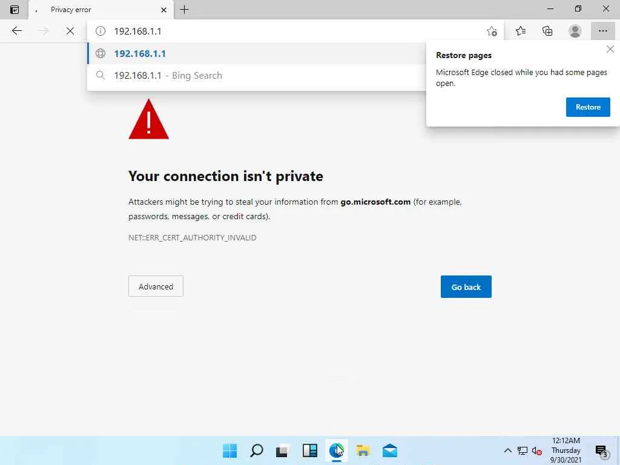Open notification center icon
The width and height of the screenshot is (620, 465).
[x=601, y=450]
